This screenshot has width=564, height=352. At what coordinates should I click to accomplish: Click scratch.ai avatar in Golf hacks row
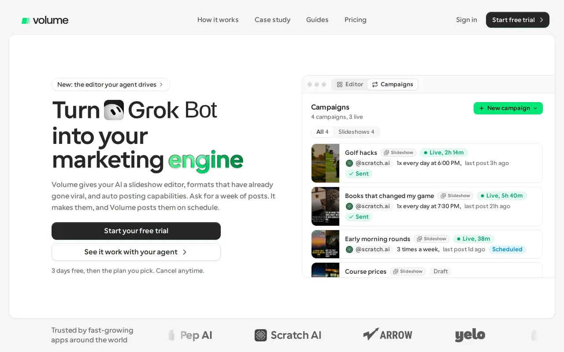(x=349, y=163)
